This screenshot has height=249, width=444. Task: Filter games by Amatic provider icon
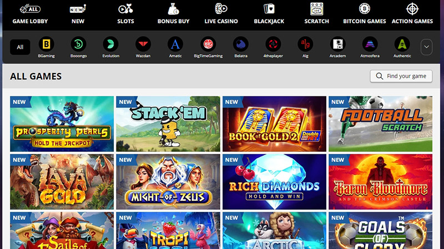tap(175, 44)
